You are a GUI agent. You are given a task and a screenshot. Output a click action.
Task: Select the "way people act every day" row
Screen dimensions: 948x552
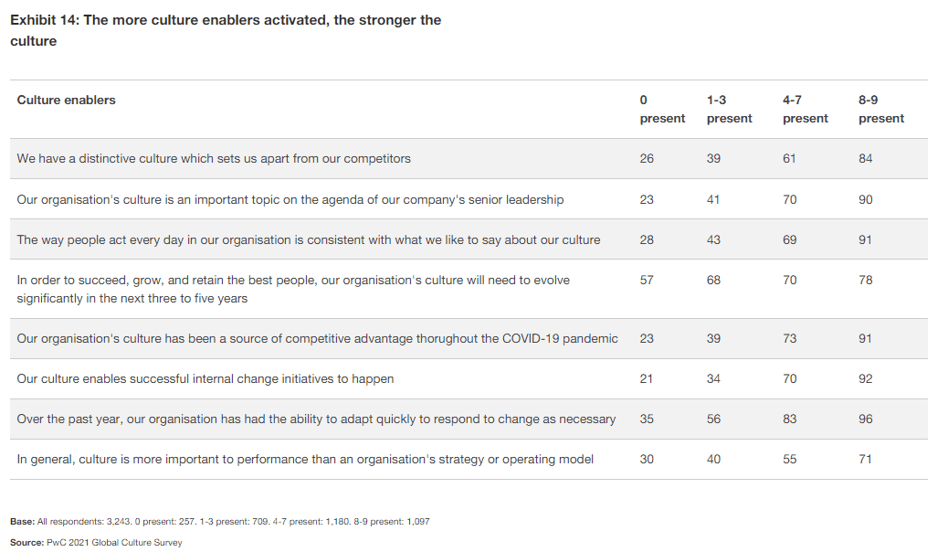309,239
